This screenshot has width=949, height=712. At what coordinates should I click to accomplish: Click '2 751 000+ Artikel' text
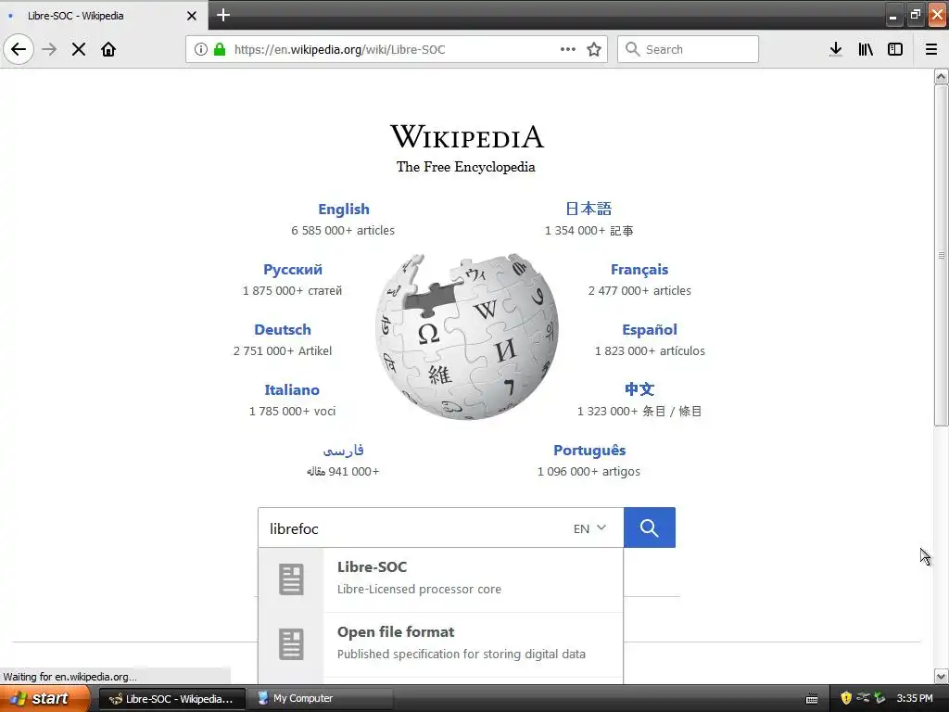[283, 350]
